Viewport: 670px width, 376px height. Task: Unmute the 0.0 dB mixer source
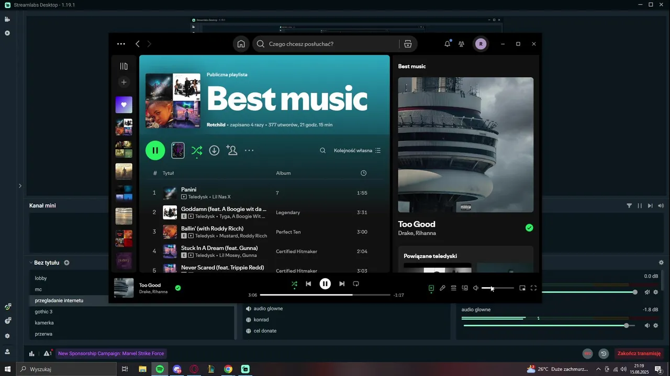coord(647,292)
